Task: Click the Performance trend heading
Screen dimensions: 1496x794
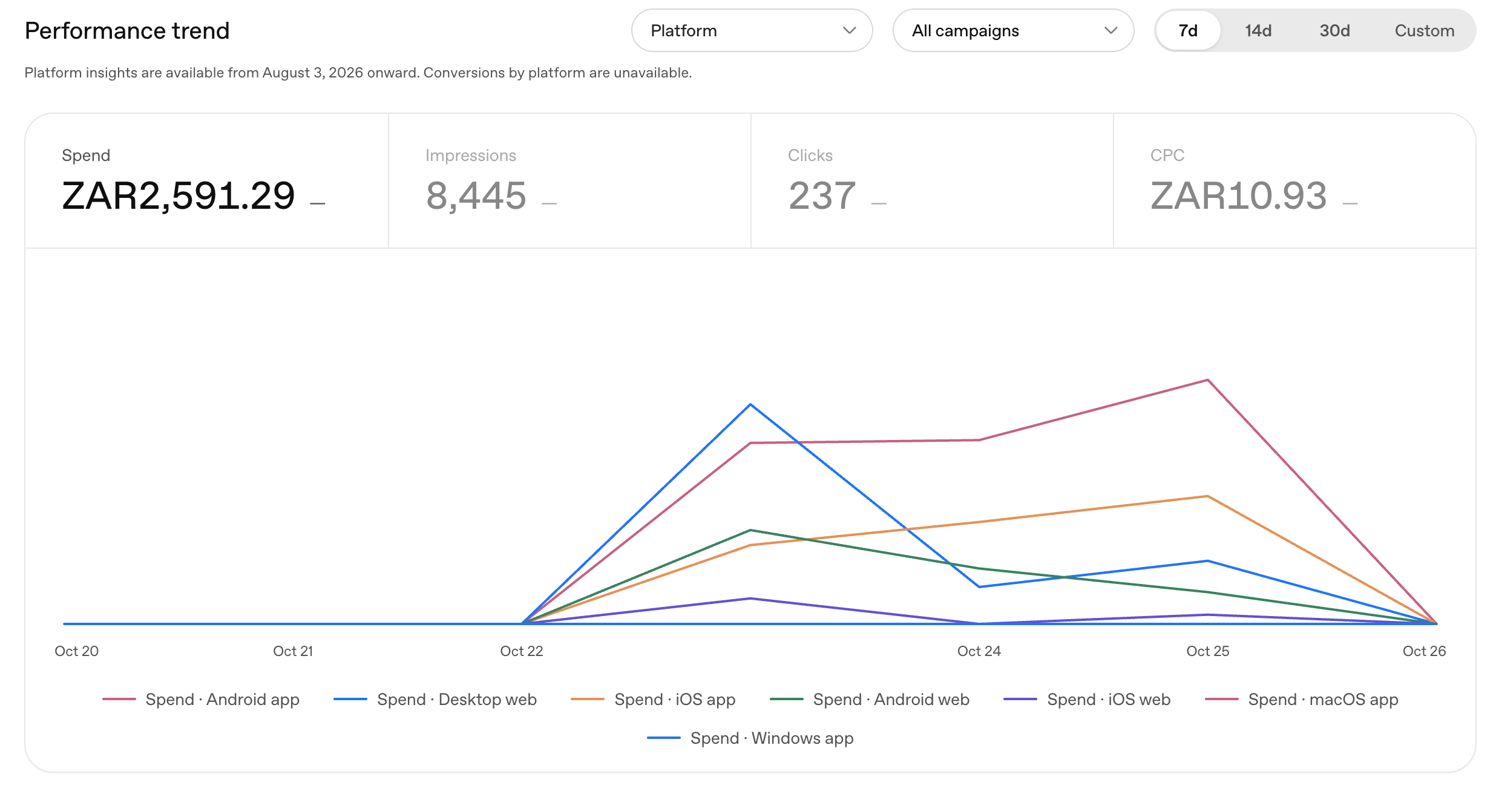Action: tap(127, 31)
